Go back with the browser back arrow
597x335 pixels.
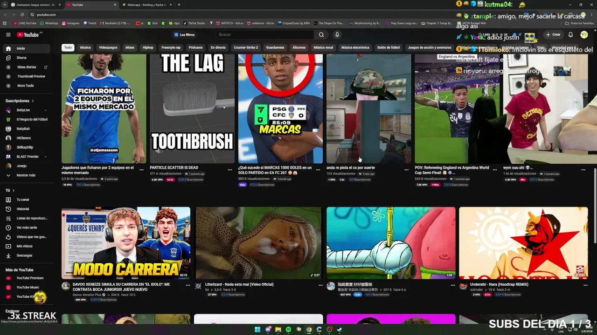tap(5, 14)
